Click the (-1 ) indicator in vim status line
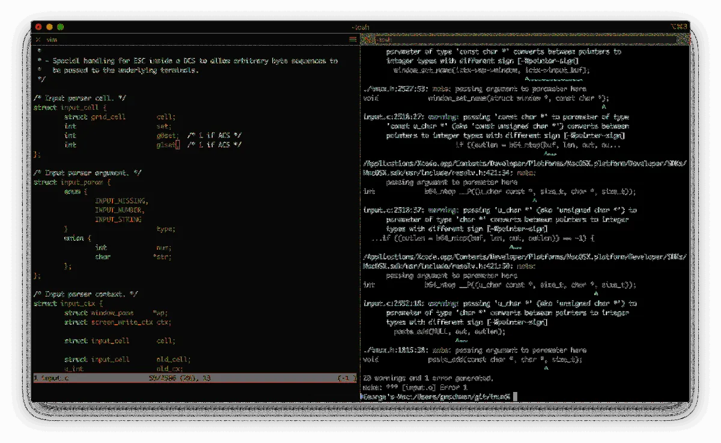Viewport: 721px width, 443px height. pyautogui.click(x=347, y=378)
